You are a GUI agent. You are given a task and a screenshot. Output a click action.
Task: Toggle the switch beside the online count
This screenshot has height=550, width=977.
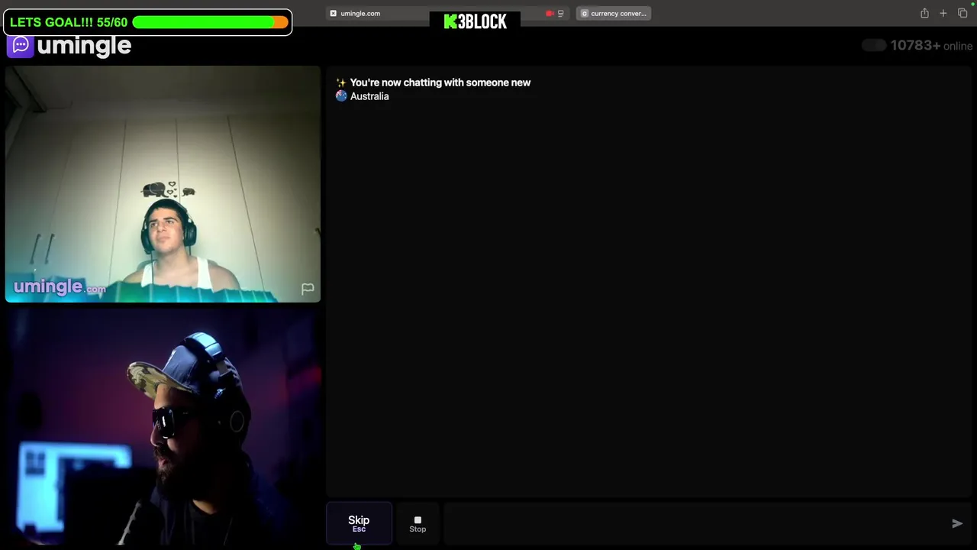pos(874,46)
